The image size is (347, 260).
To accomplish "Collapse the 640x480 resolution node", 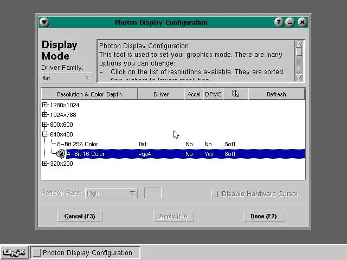I will point(44,134).
